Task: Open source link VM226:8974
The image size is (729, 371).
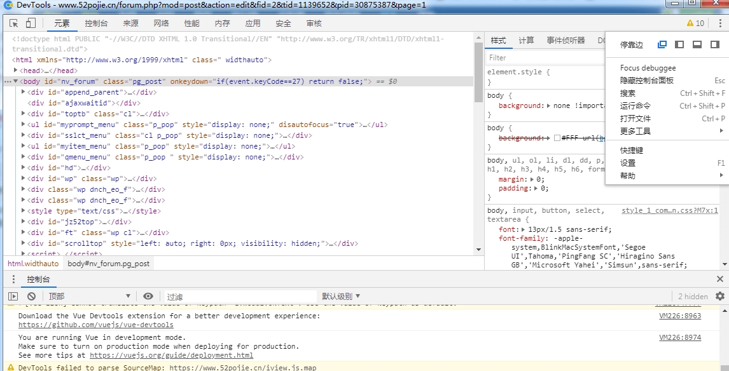Action: pos(680,337)
